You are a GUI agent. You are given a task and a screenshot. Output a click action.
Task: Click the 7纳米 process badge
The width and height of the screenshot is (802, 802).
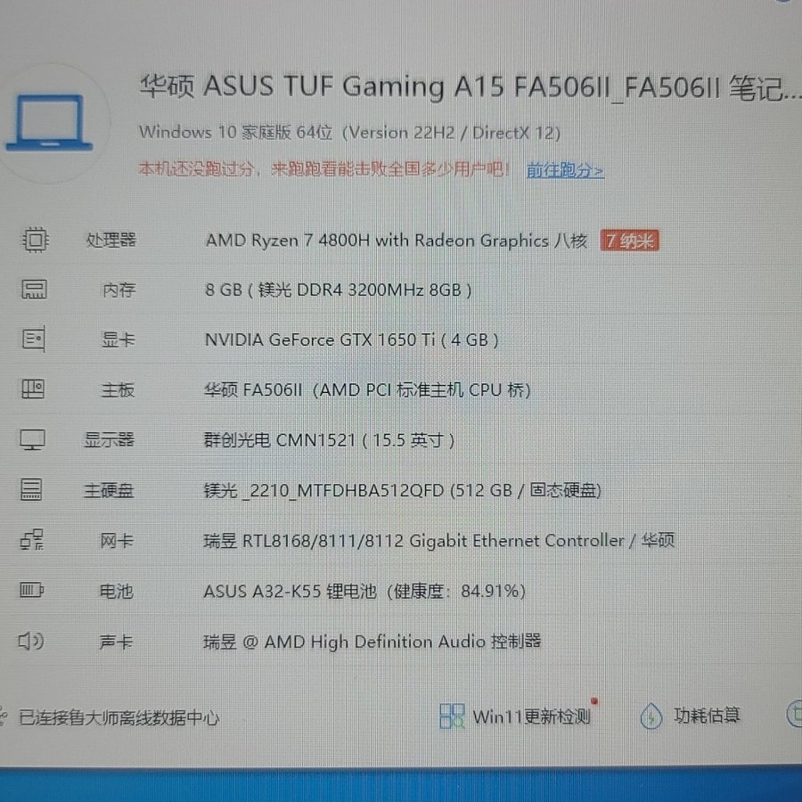[630, 241]
